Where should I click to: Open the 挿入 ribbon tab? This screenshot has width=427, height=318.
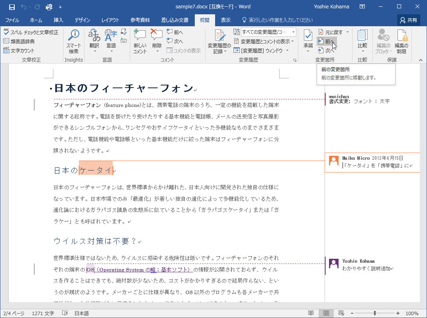58,20
